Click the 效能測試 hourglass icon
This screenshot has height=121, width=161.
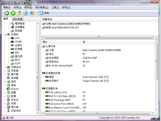coord(8,111)
